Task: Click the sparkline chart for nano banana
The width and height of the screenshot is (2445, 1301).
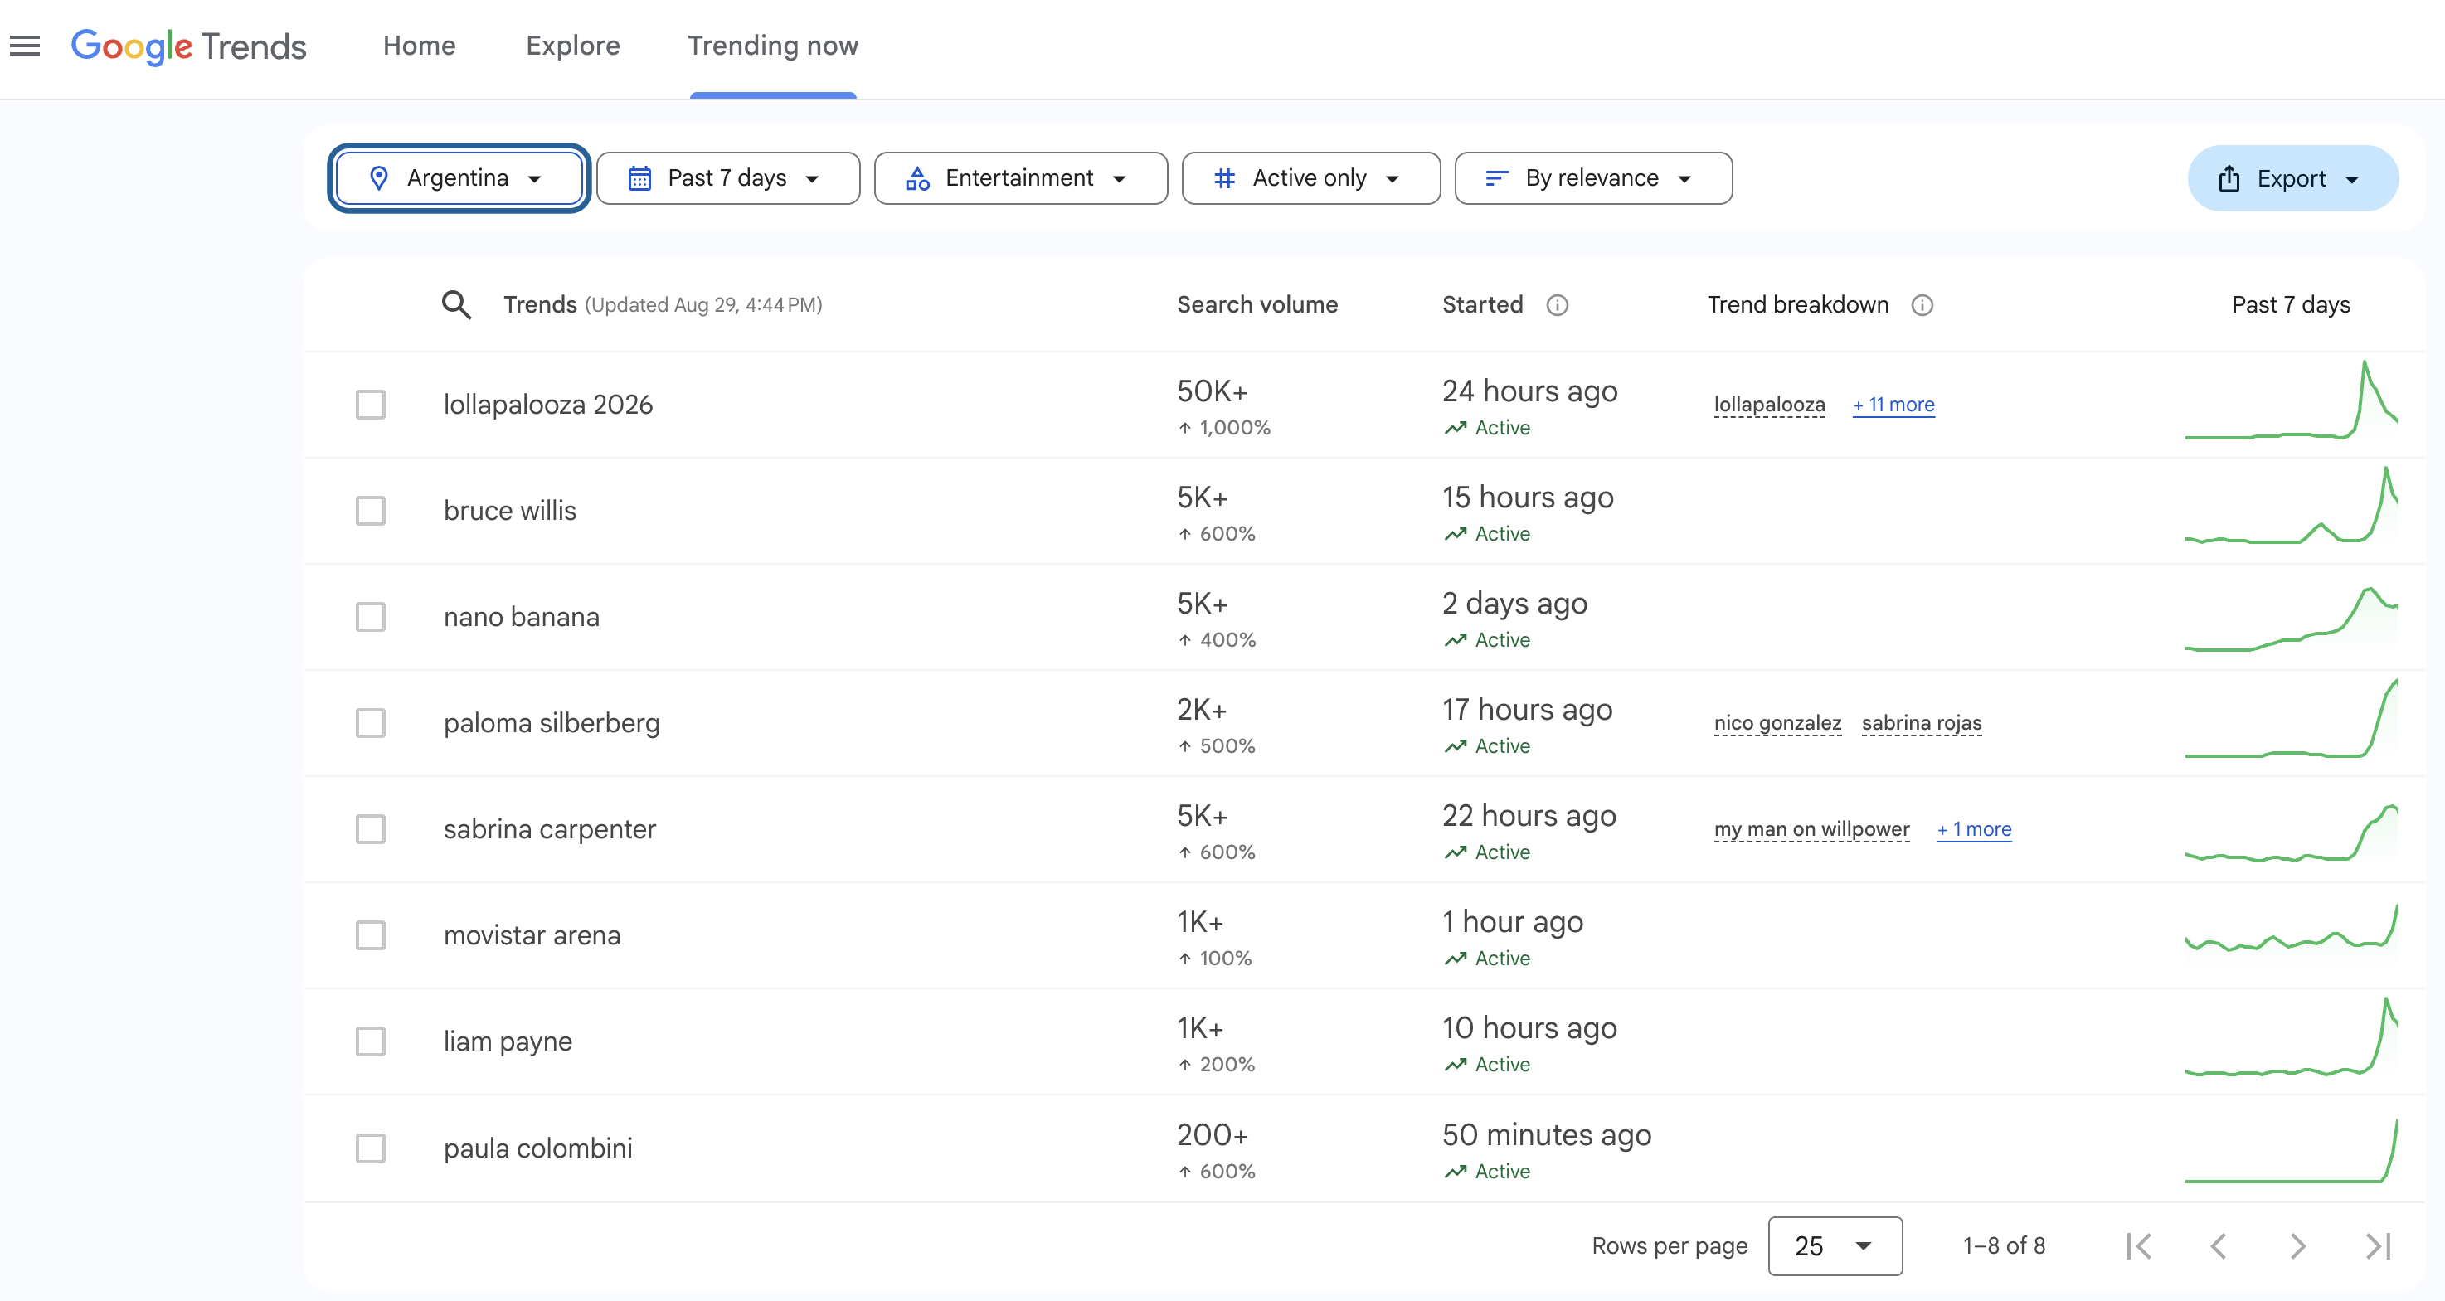Action: coord(2292,619)
